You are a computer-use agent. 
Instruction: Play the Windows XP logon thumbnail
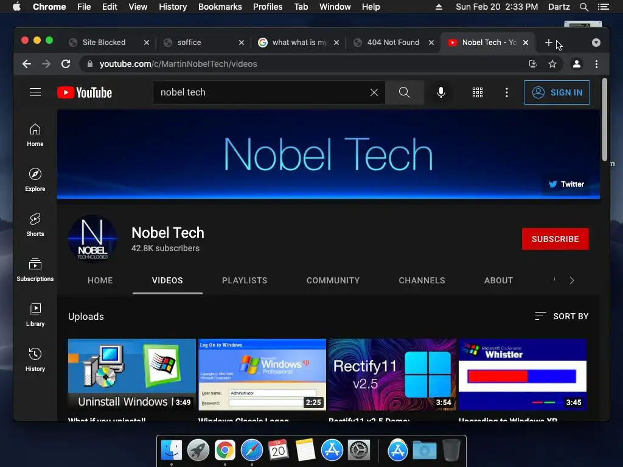[262, 374]
